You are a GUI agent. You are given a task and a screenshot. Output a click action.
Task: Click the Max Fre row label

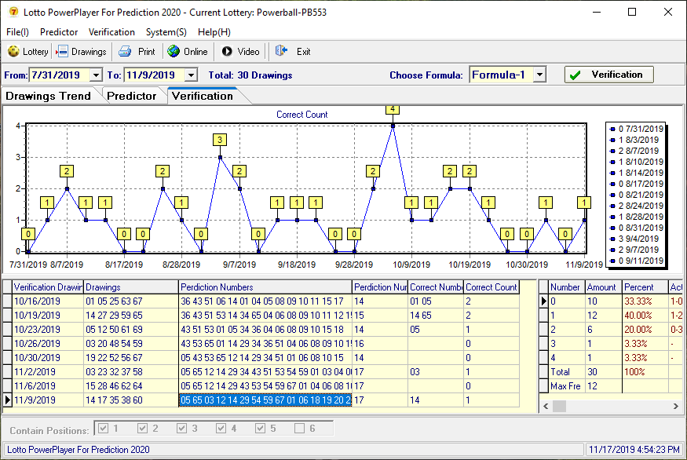(x=565, y=386)
